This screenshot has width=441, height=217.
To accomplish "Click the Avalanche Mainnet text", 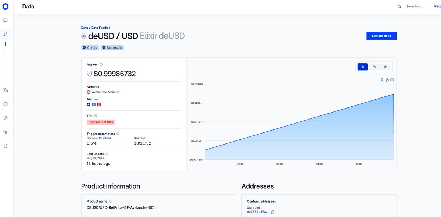I will (x=105, y=92).
